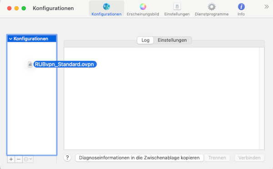The height and width of the screenshot is (169, 273).
Task: Click the log area vertical scrollbar track
Action: point(262,99)
